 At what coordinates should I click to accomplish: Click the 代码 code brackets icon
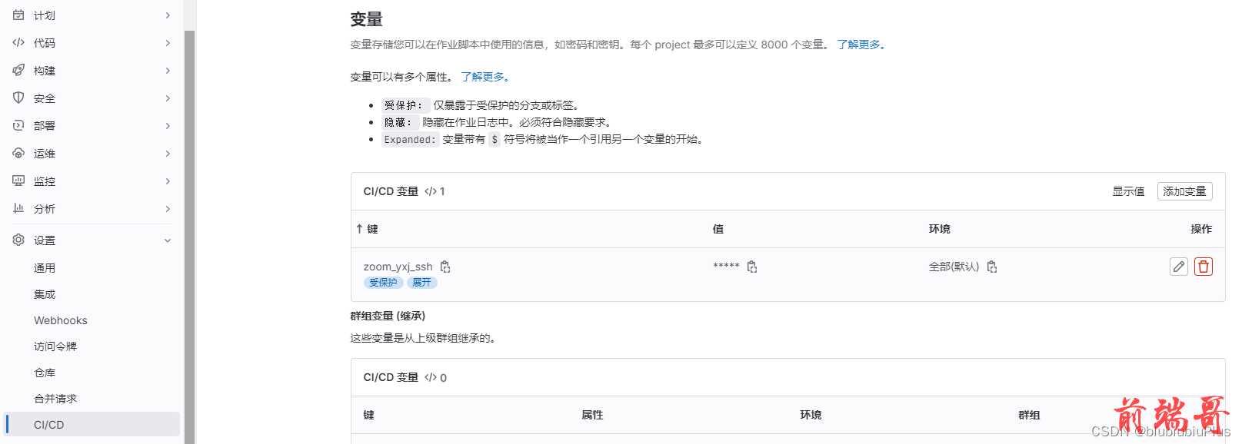[18, 42]
